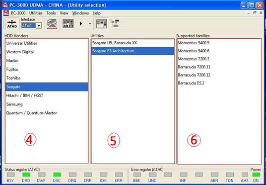The width and height of the screenshot is (266, 185).
Task: Select Hitachi / IBM / HGST vendor
Action: 47,96
